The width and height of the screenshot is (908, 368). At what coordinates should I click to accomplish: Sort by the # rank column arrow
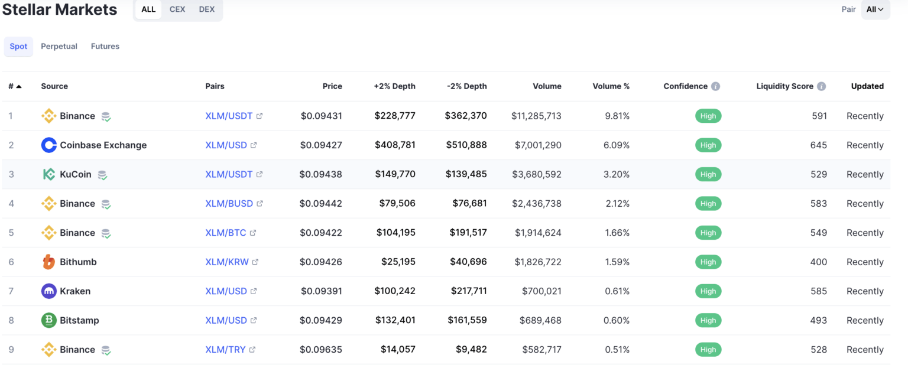coord(19,86)
